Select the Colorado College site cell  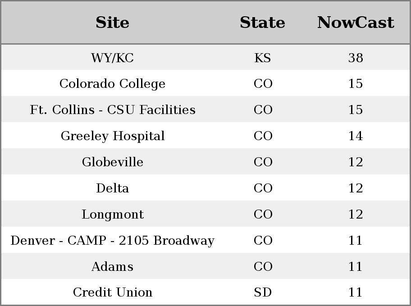(113, 84)
